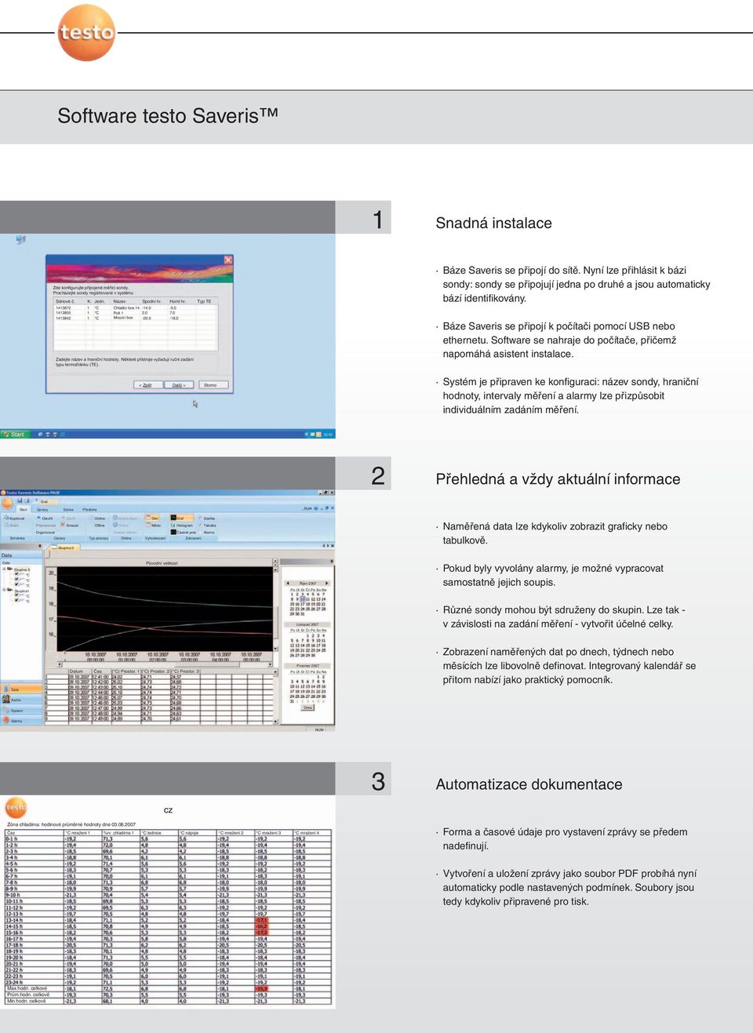
Task: Click the Otevřít open icon
Action: [38, 518]
